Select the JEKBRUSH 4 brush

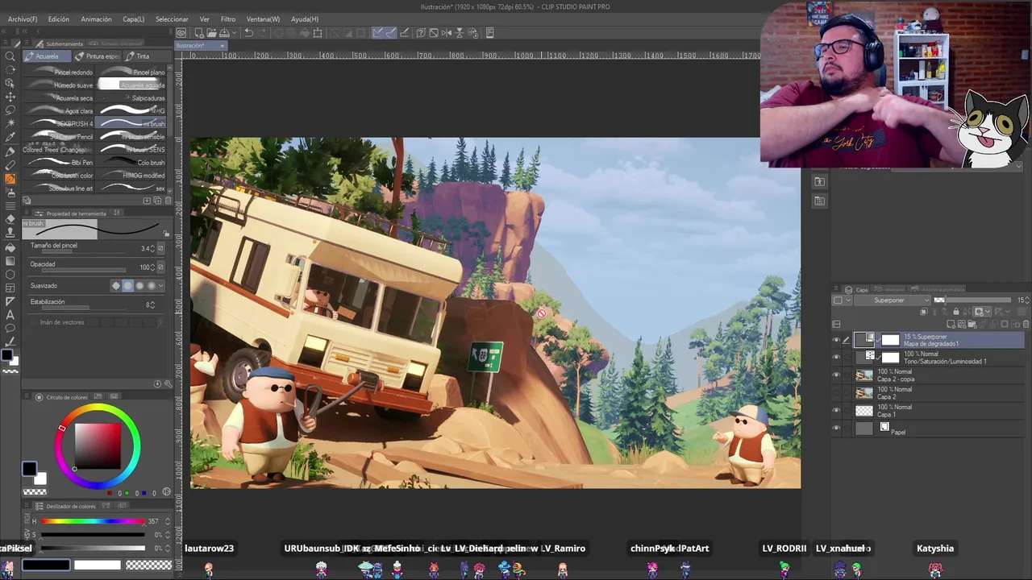(x=60, y=124)
